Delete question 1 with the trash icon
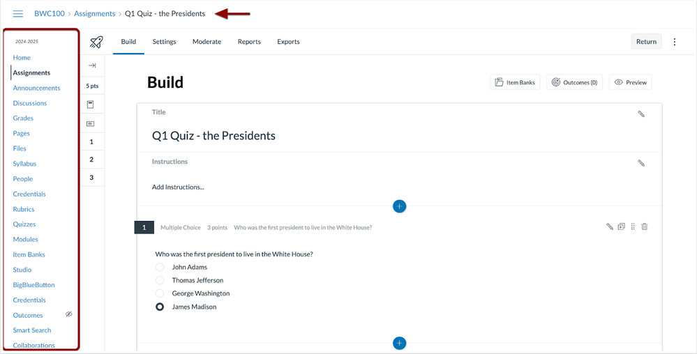The width and height of the screenshot is (697, 354). click(x=645, y=226)
